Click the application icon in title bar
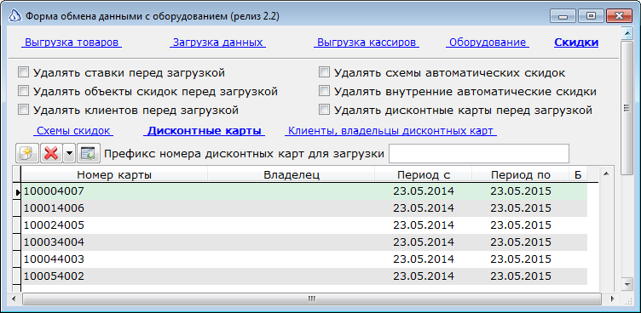 [15, 16]
